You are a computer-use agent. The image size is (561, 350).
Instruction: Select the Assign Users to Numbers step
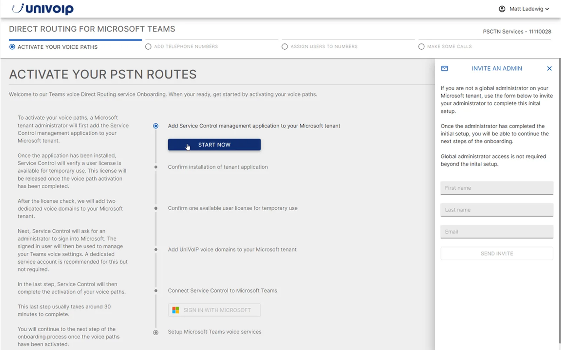pyautogui.click(x=319, y=47)
